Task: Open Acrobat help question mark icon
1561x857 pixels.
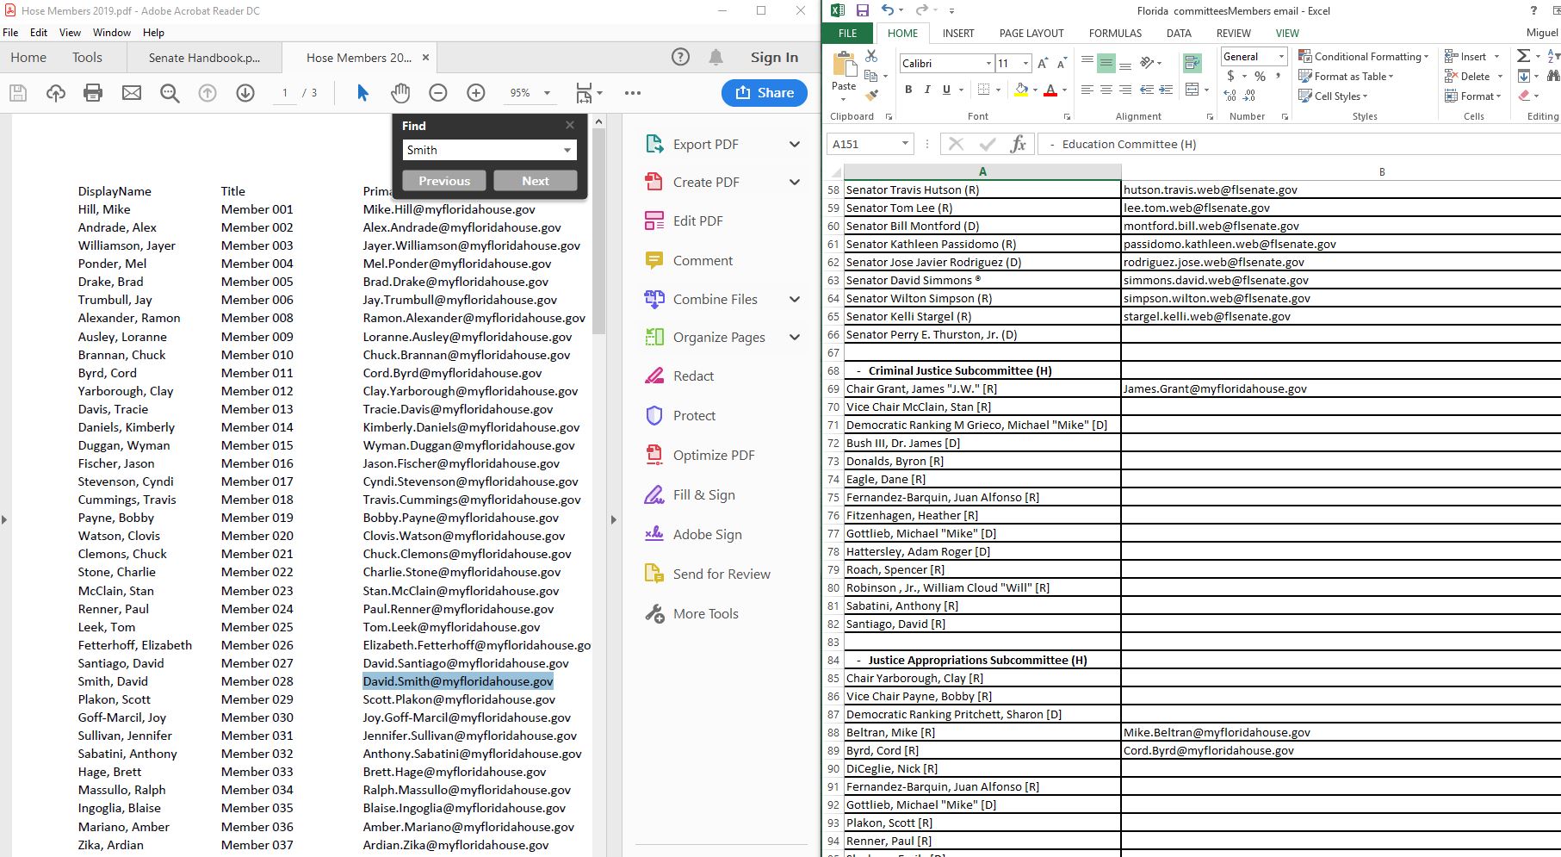Action: 680,57
